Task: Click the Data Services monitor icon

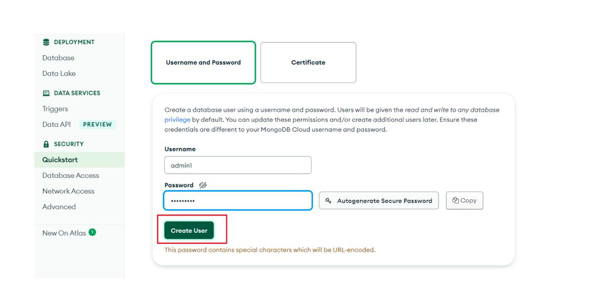Action: [x=46, y=93]
